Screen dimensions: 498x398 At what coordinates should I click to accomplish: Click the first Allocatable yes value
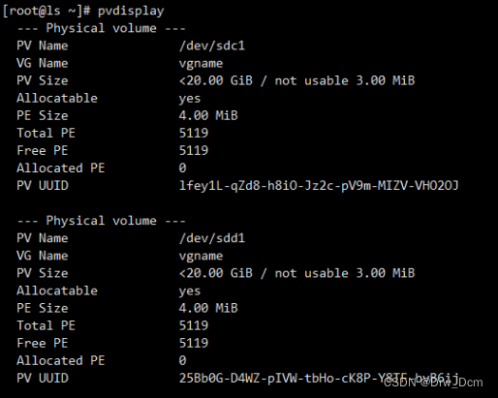coord(190,99)
